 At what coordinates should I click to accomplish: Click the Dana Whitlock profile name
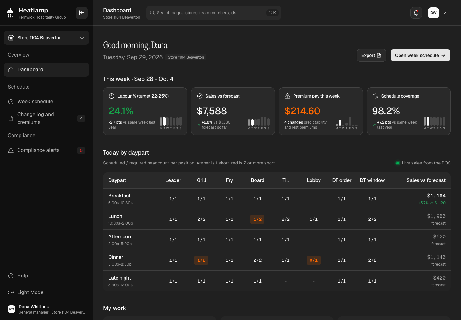click(34, 307)
